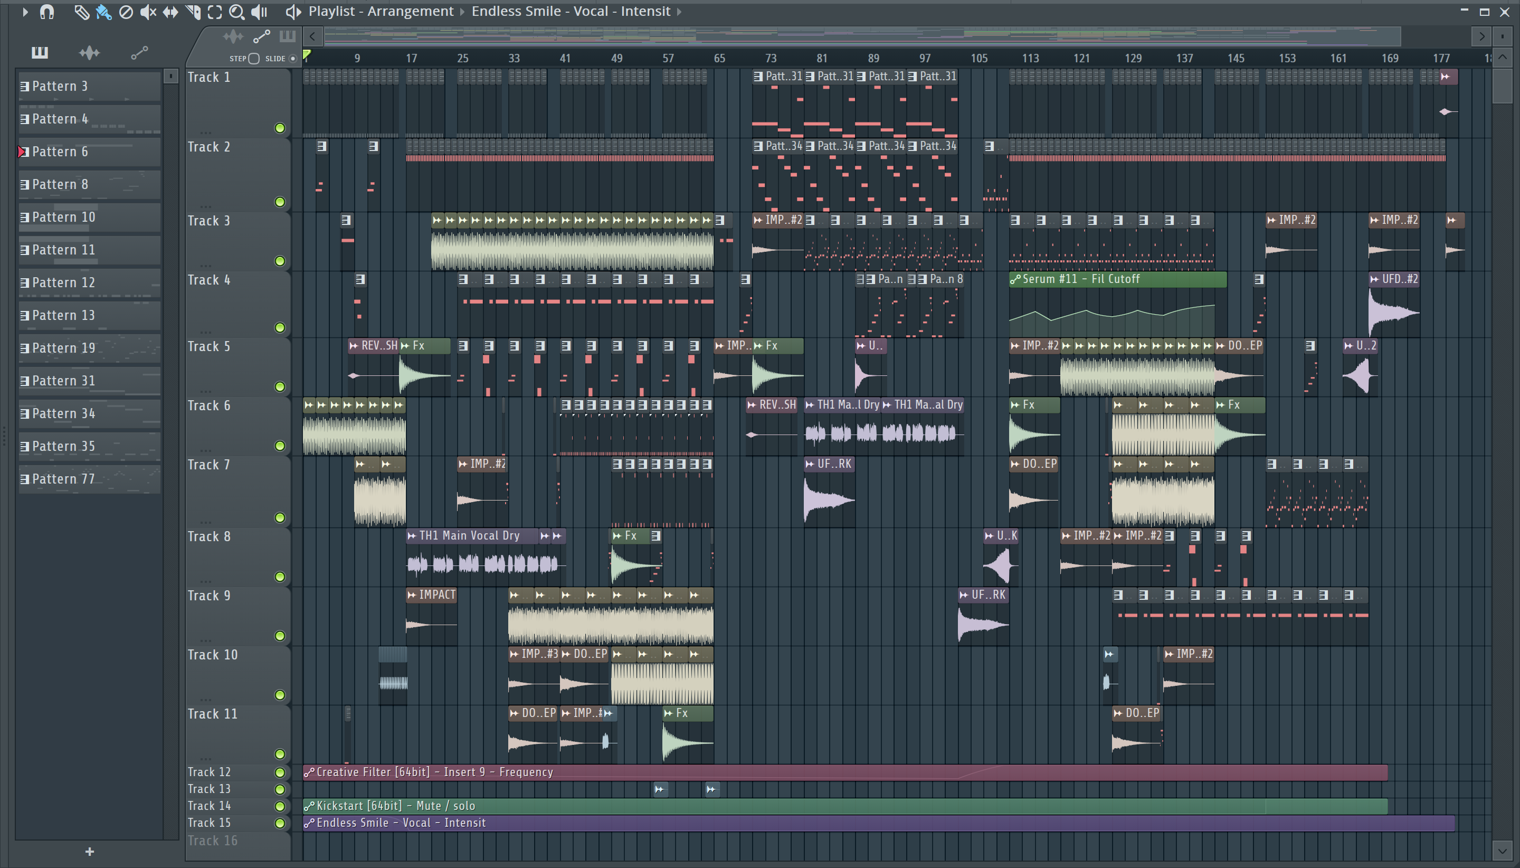Mute Track 12 with its green light
Image resolution: width=1520 pixels, height=868 pixels.
(279, 772)
